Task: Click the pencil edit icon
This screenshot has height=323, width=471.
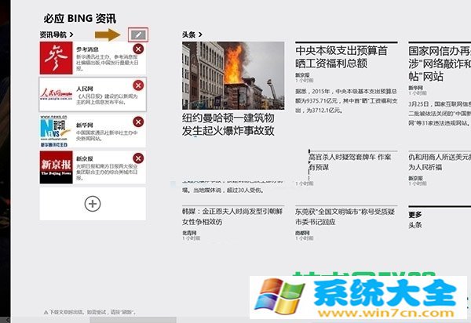Action: pyautogui.click(x=138, y=34)
